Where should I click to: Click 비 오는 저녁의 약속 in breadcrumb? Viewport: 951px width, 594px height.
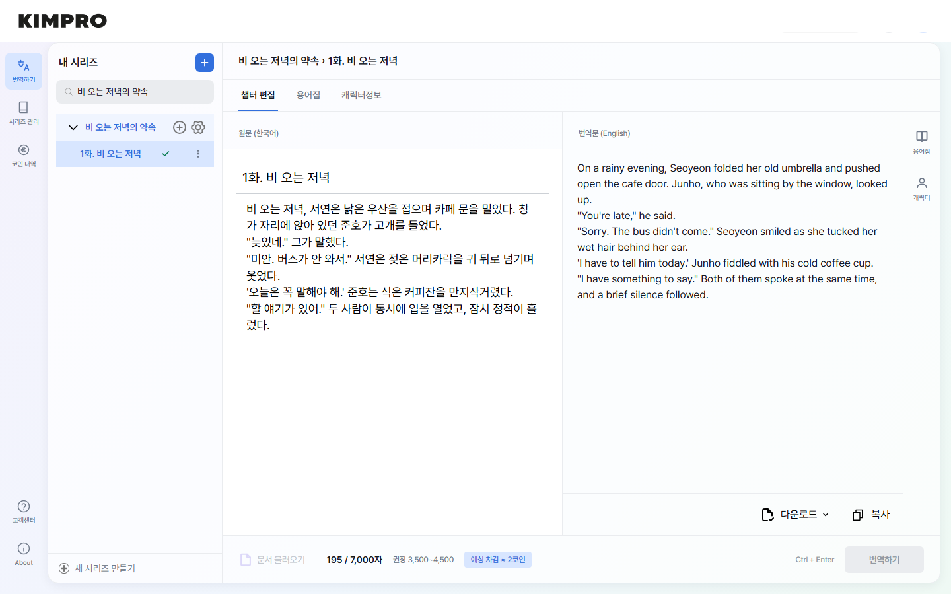pos(279,61)
